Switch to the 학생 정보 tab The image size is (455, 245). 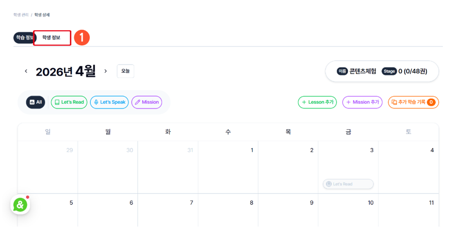tap(52, 38)
